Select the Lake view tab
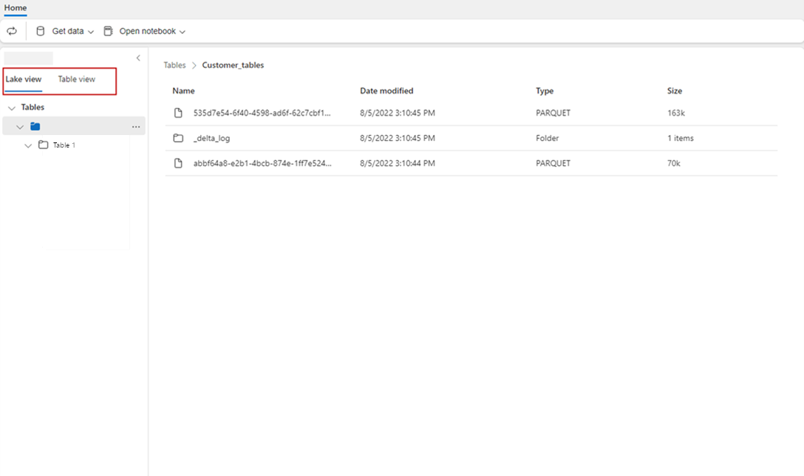Viewport: 804px width, 476px height. (x=23, y=78)
